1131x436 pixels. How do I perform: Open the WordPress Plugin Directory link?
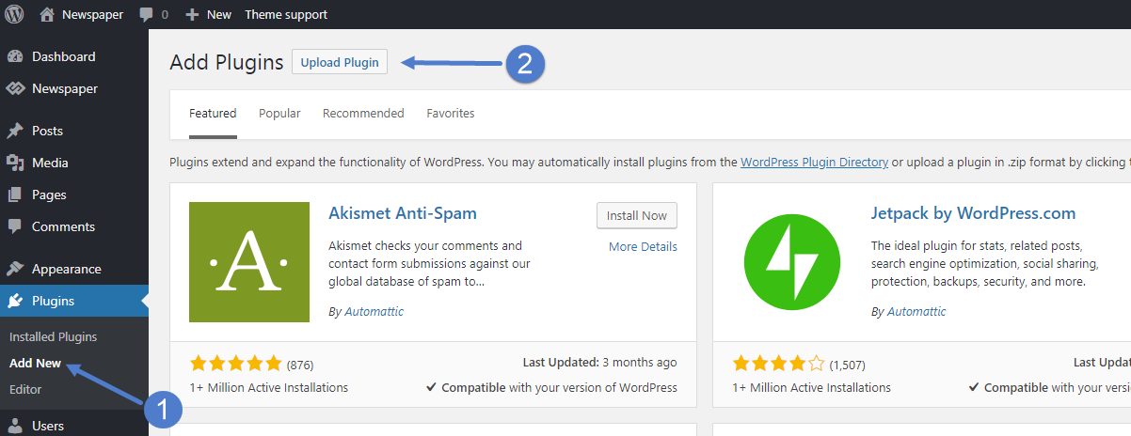tap(814, 162)
